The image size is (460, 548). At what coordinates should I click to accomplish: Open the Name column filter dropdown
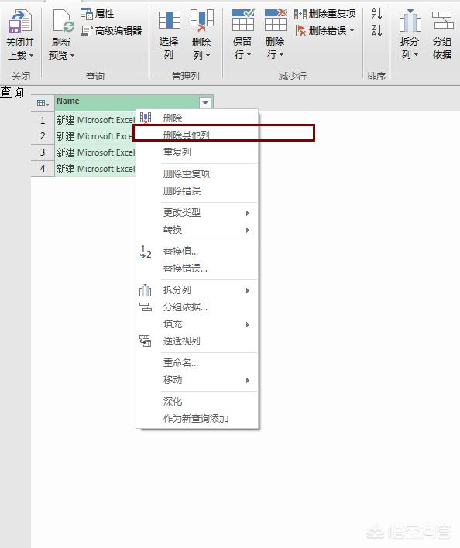tap(205, 103)
